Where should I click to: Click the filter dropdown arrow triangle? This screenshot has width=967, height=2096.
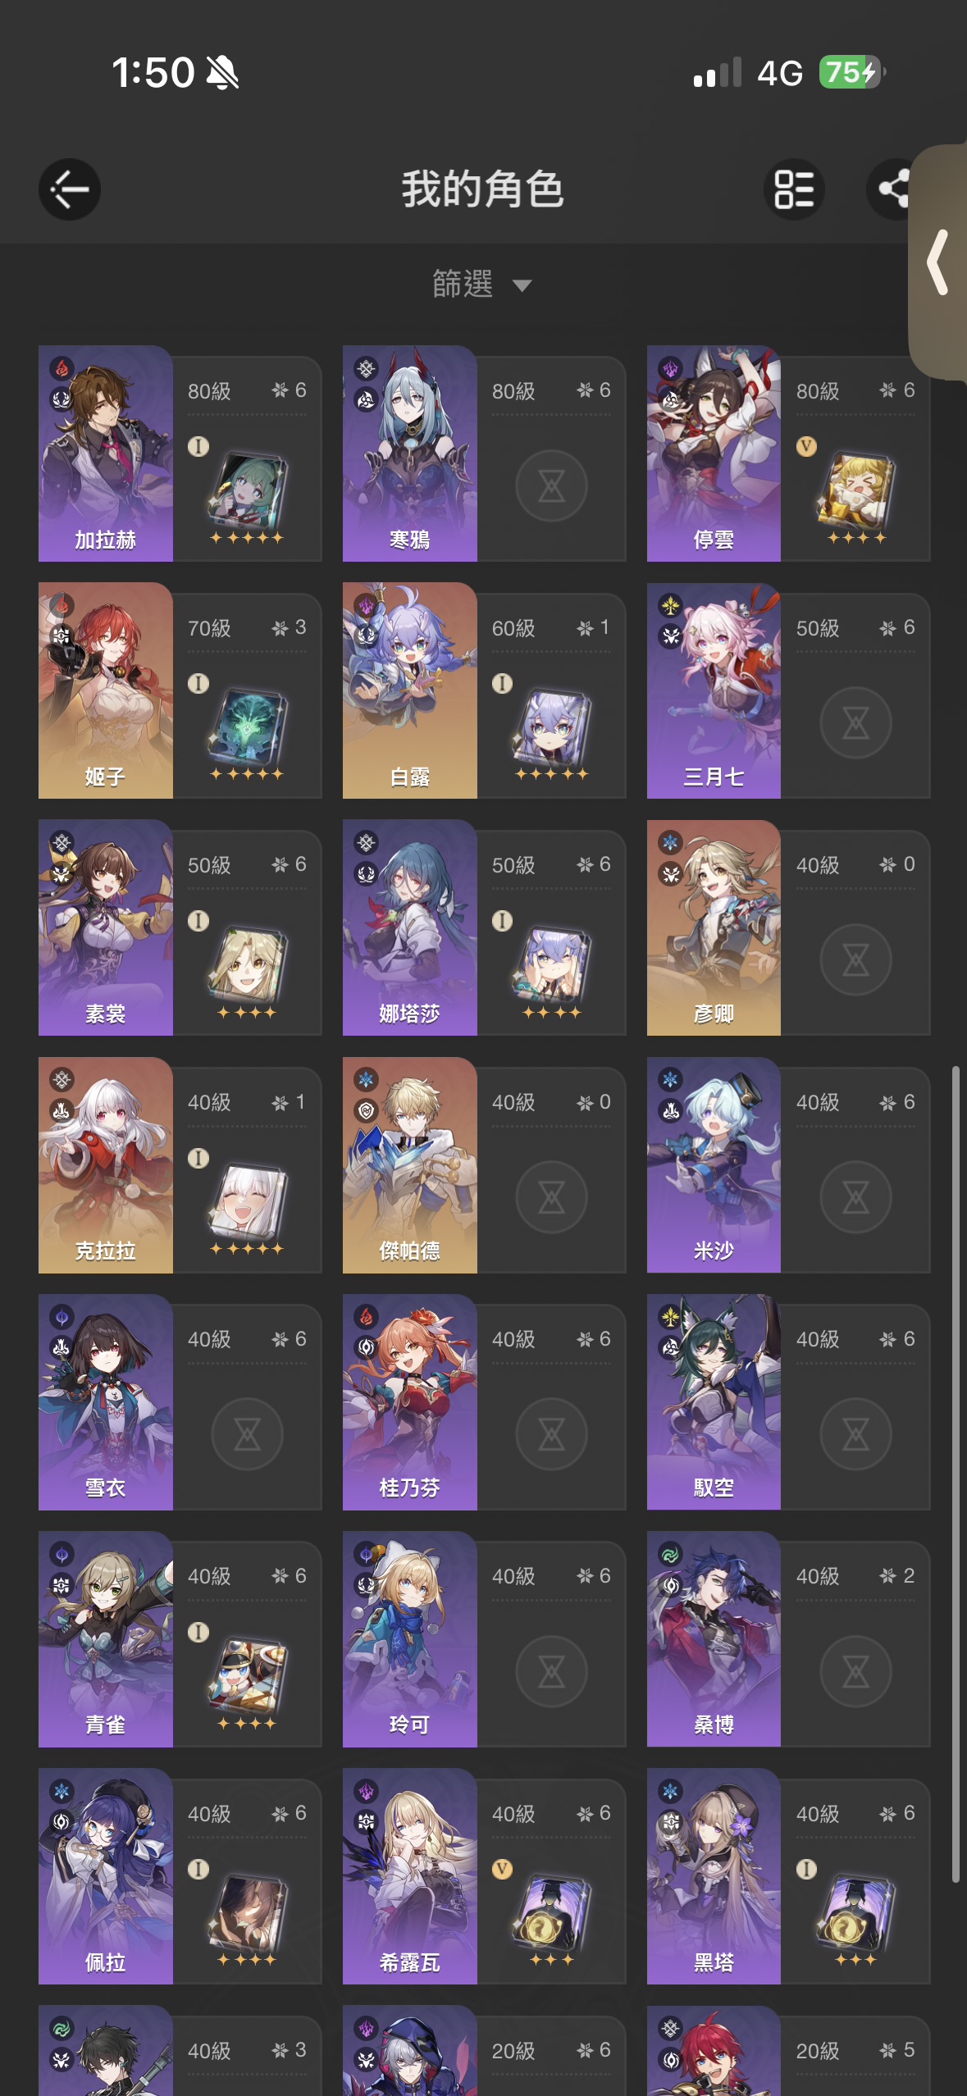522,285
